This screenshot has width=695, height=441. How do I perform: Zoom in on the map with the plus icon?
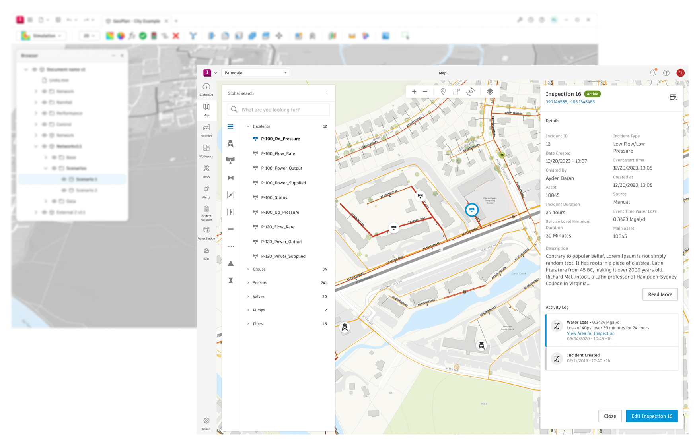(414, 92)
